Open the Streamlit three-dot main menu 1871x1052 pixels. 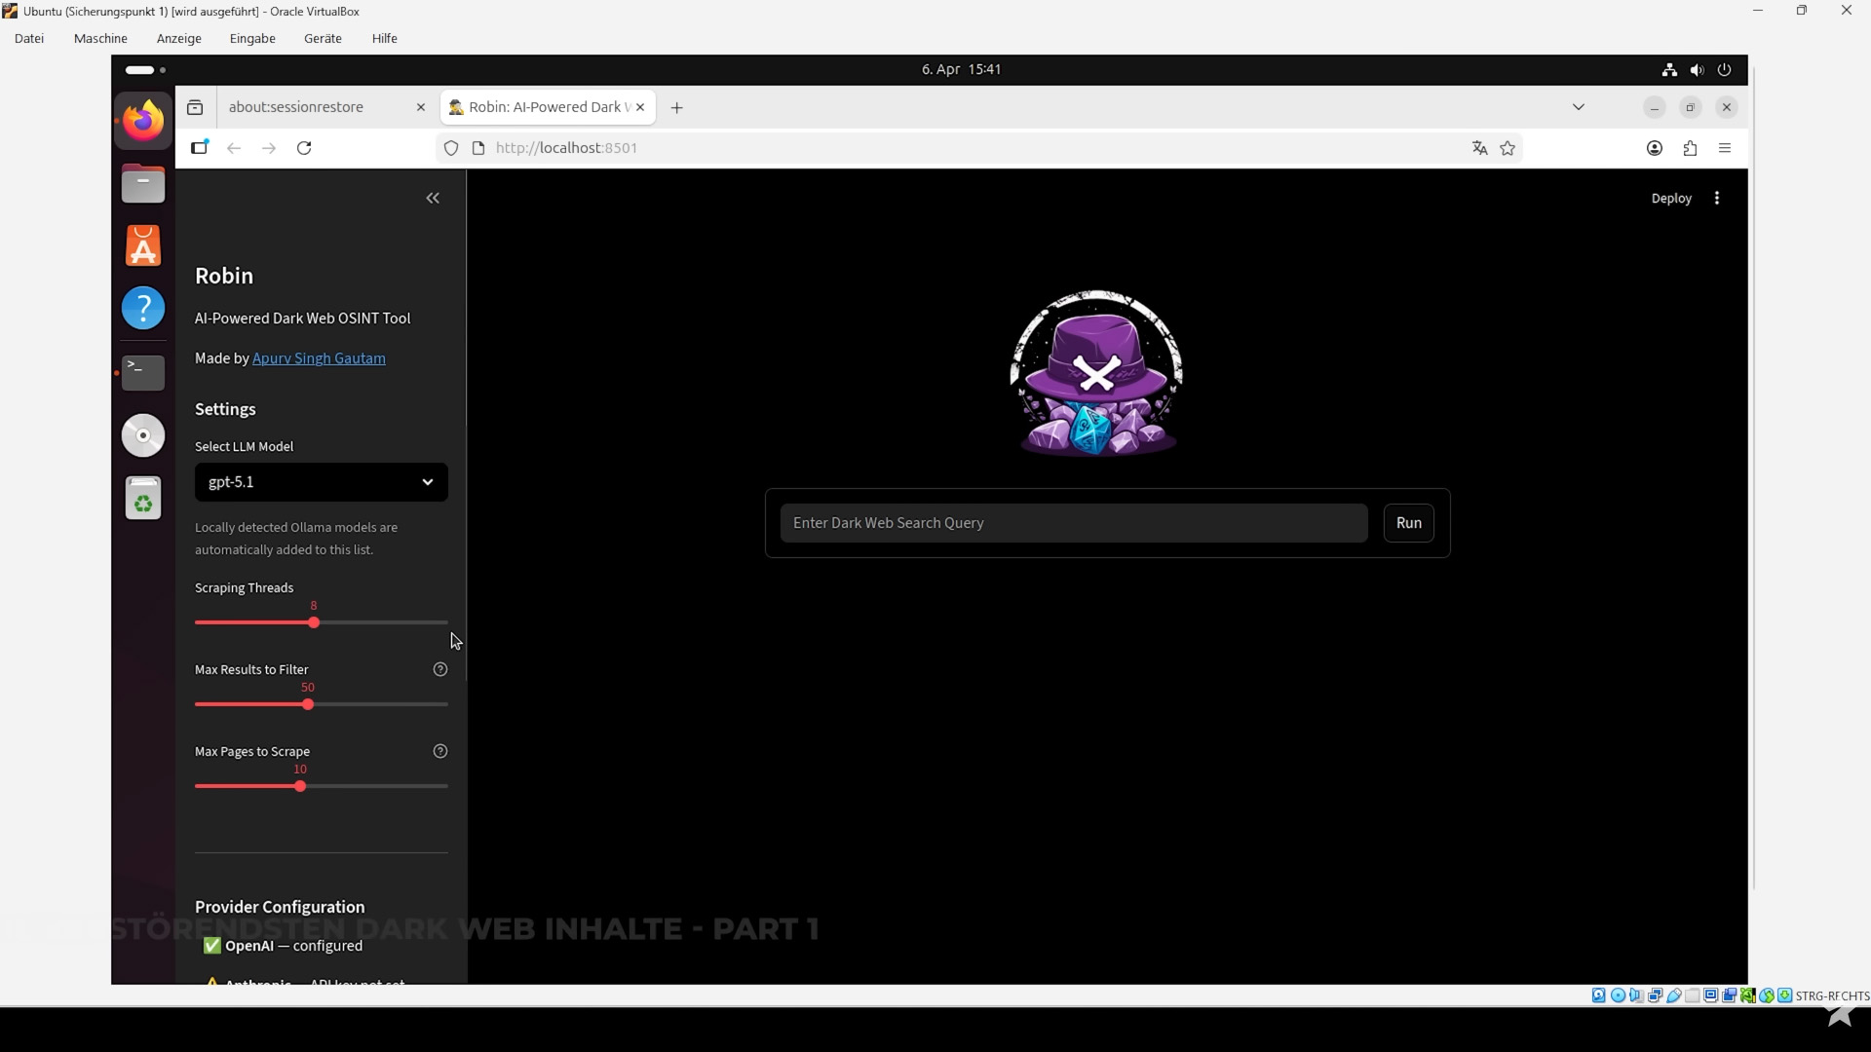1717,199
